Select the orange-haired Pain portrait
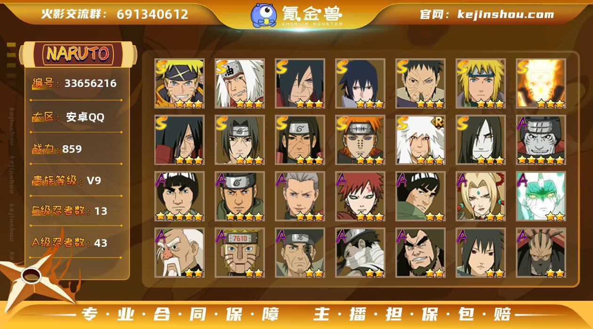 [360, 140]
